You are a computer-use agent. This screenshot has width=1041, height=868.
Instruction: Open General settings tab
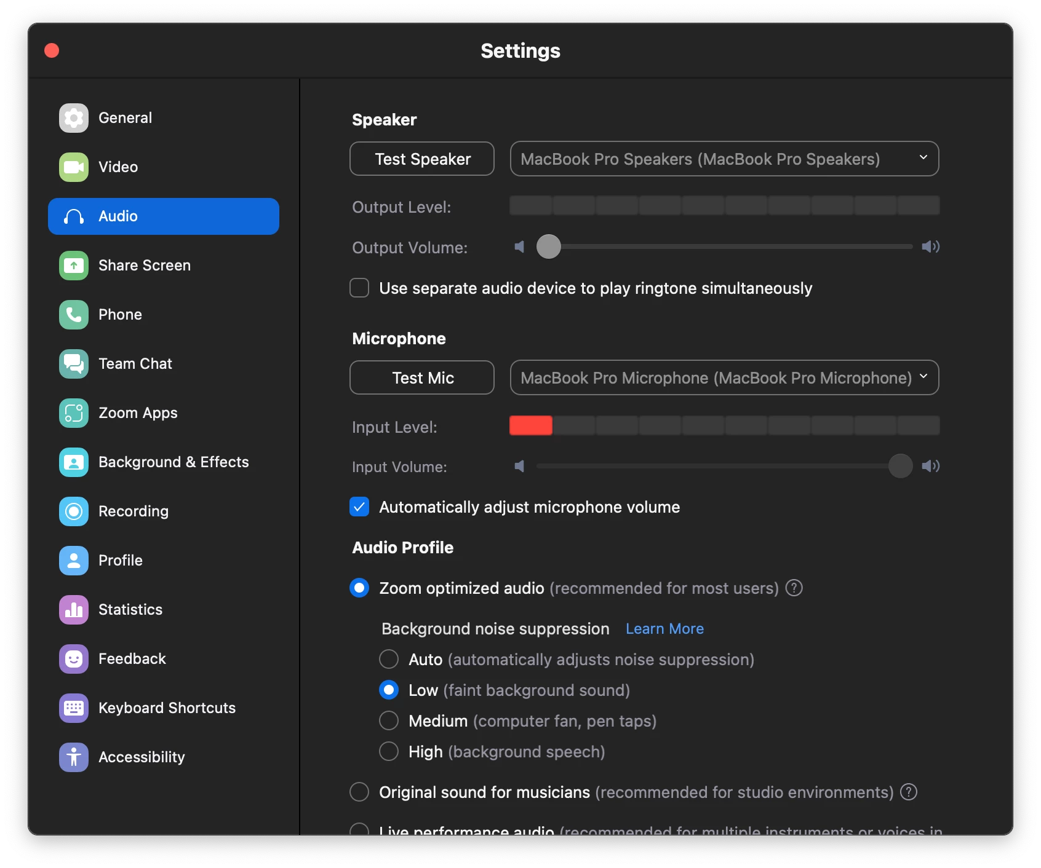(164, 118)
